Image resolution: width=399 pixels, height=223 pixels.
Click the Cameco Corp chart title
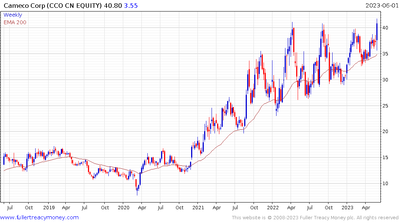[53, 6]
